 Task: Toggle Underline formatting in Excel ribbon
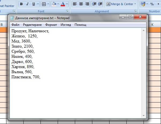34,4
